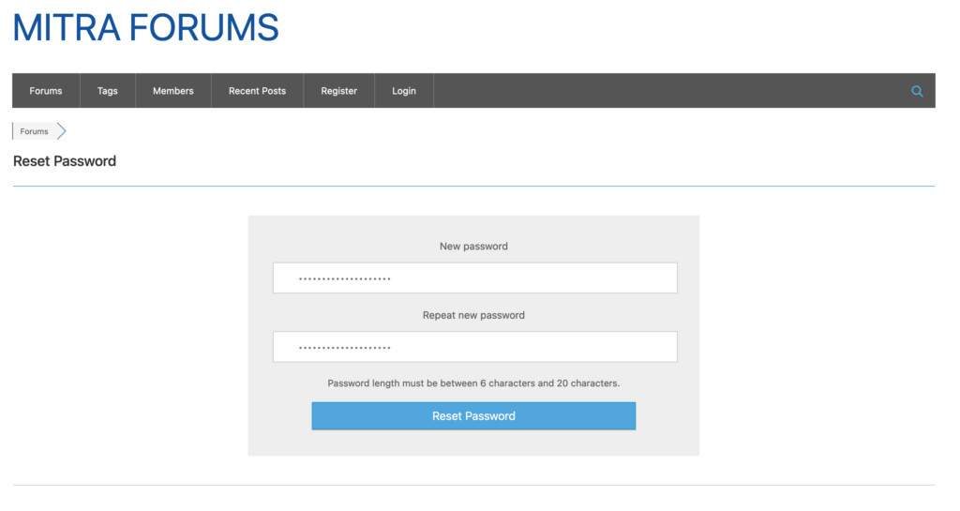The height and width of the screenshot is (511, 960).
Task: Click masked dots in Repeat new password
Action: pos(344,348)
